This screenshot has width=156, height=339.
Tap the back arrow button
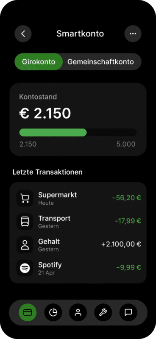(23, 34)
